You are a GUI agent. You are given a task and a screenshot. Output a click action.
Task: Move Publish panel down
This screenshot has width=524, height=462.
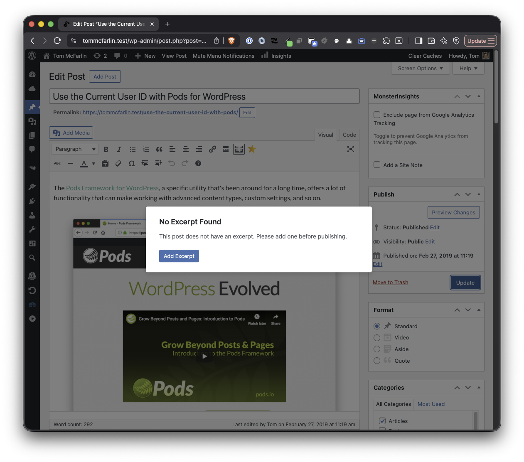point(468,194)
